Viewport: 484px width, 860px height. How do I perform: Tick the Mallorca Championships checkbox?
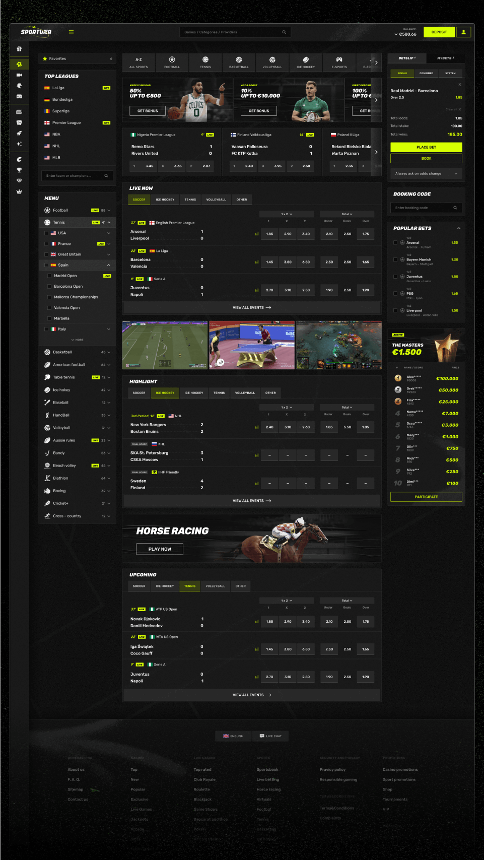point(49,297)
